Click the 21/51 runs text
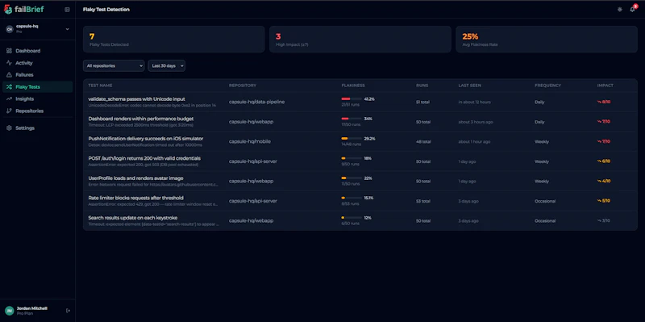Viewport: 645px width, 322px height. [x=351, y=105]
